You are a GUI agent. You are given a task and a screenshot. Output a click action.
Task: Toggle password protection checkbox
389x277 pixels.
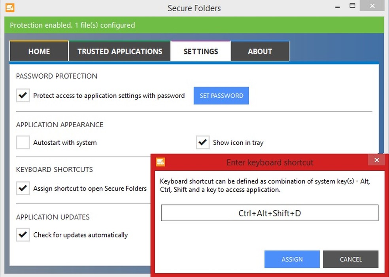[23, 96]
